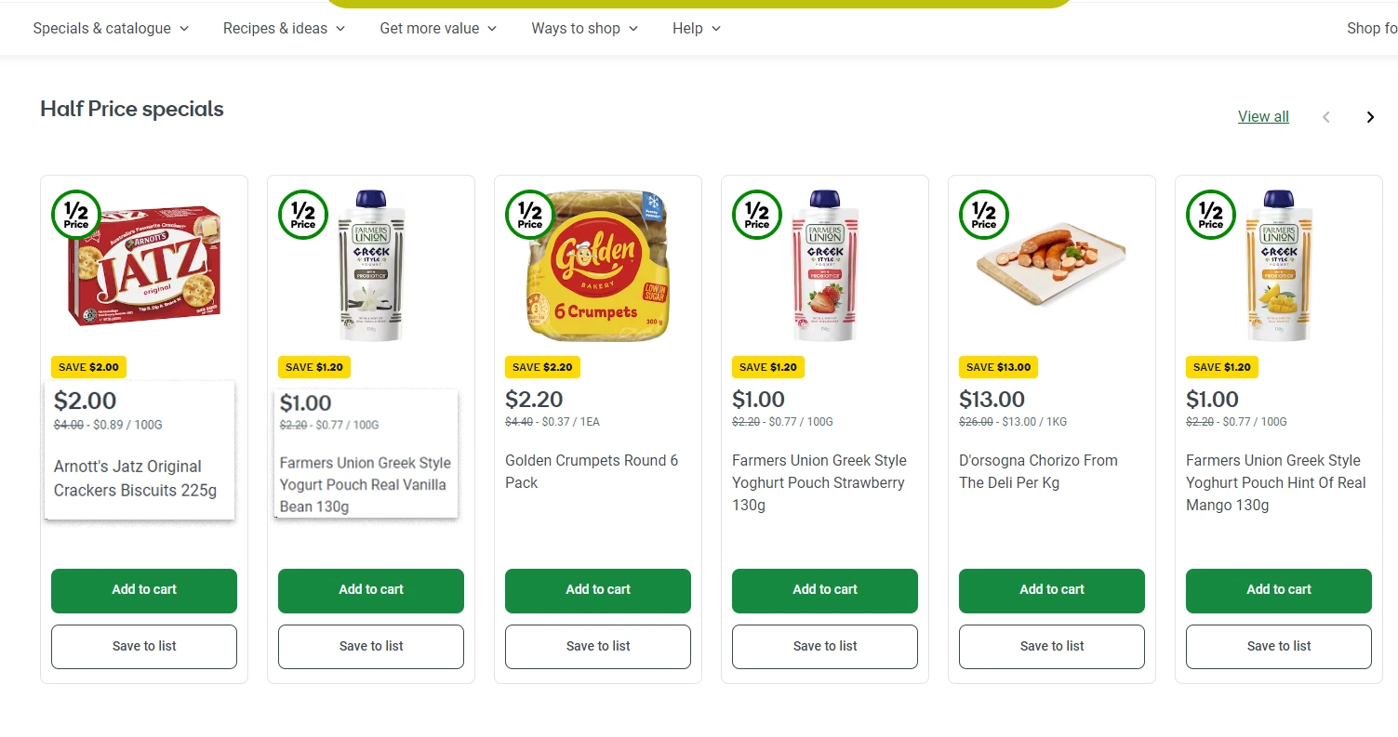Viewport: 1398px width, 737px height.
Task: Open the Help menu
Action: tap(697, 29)
